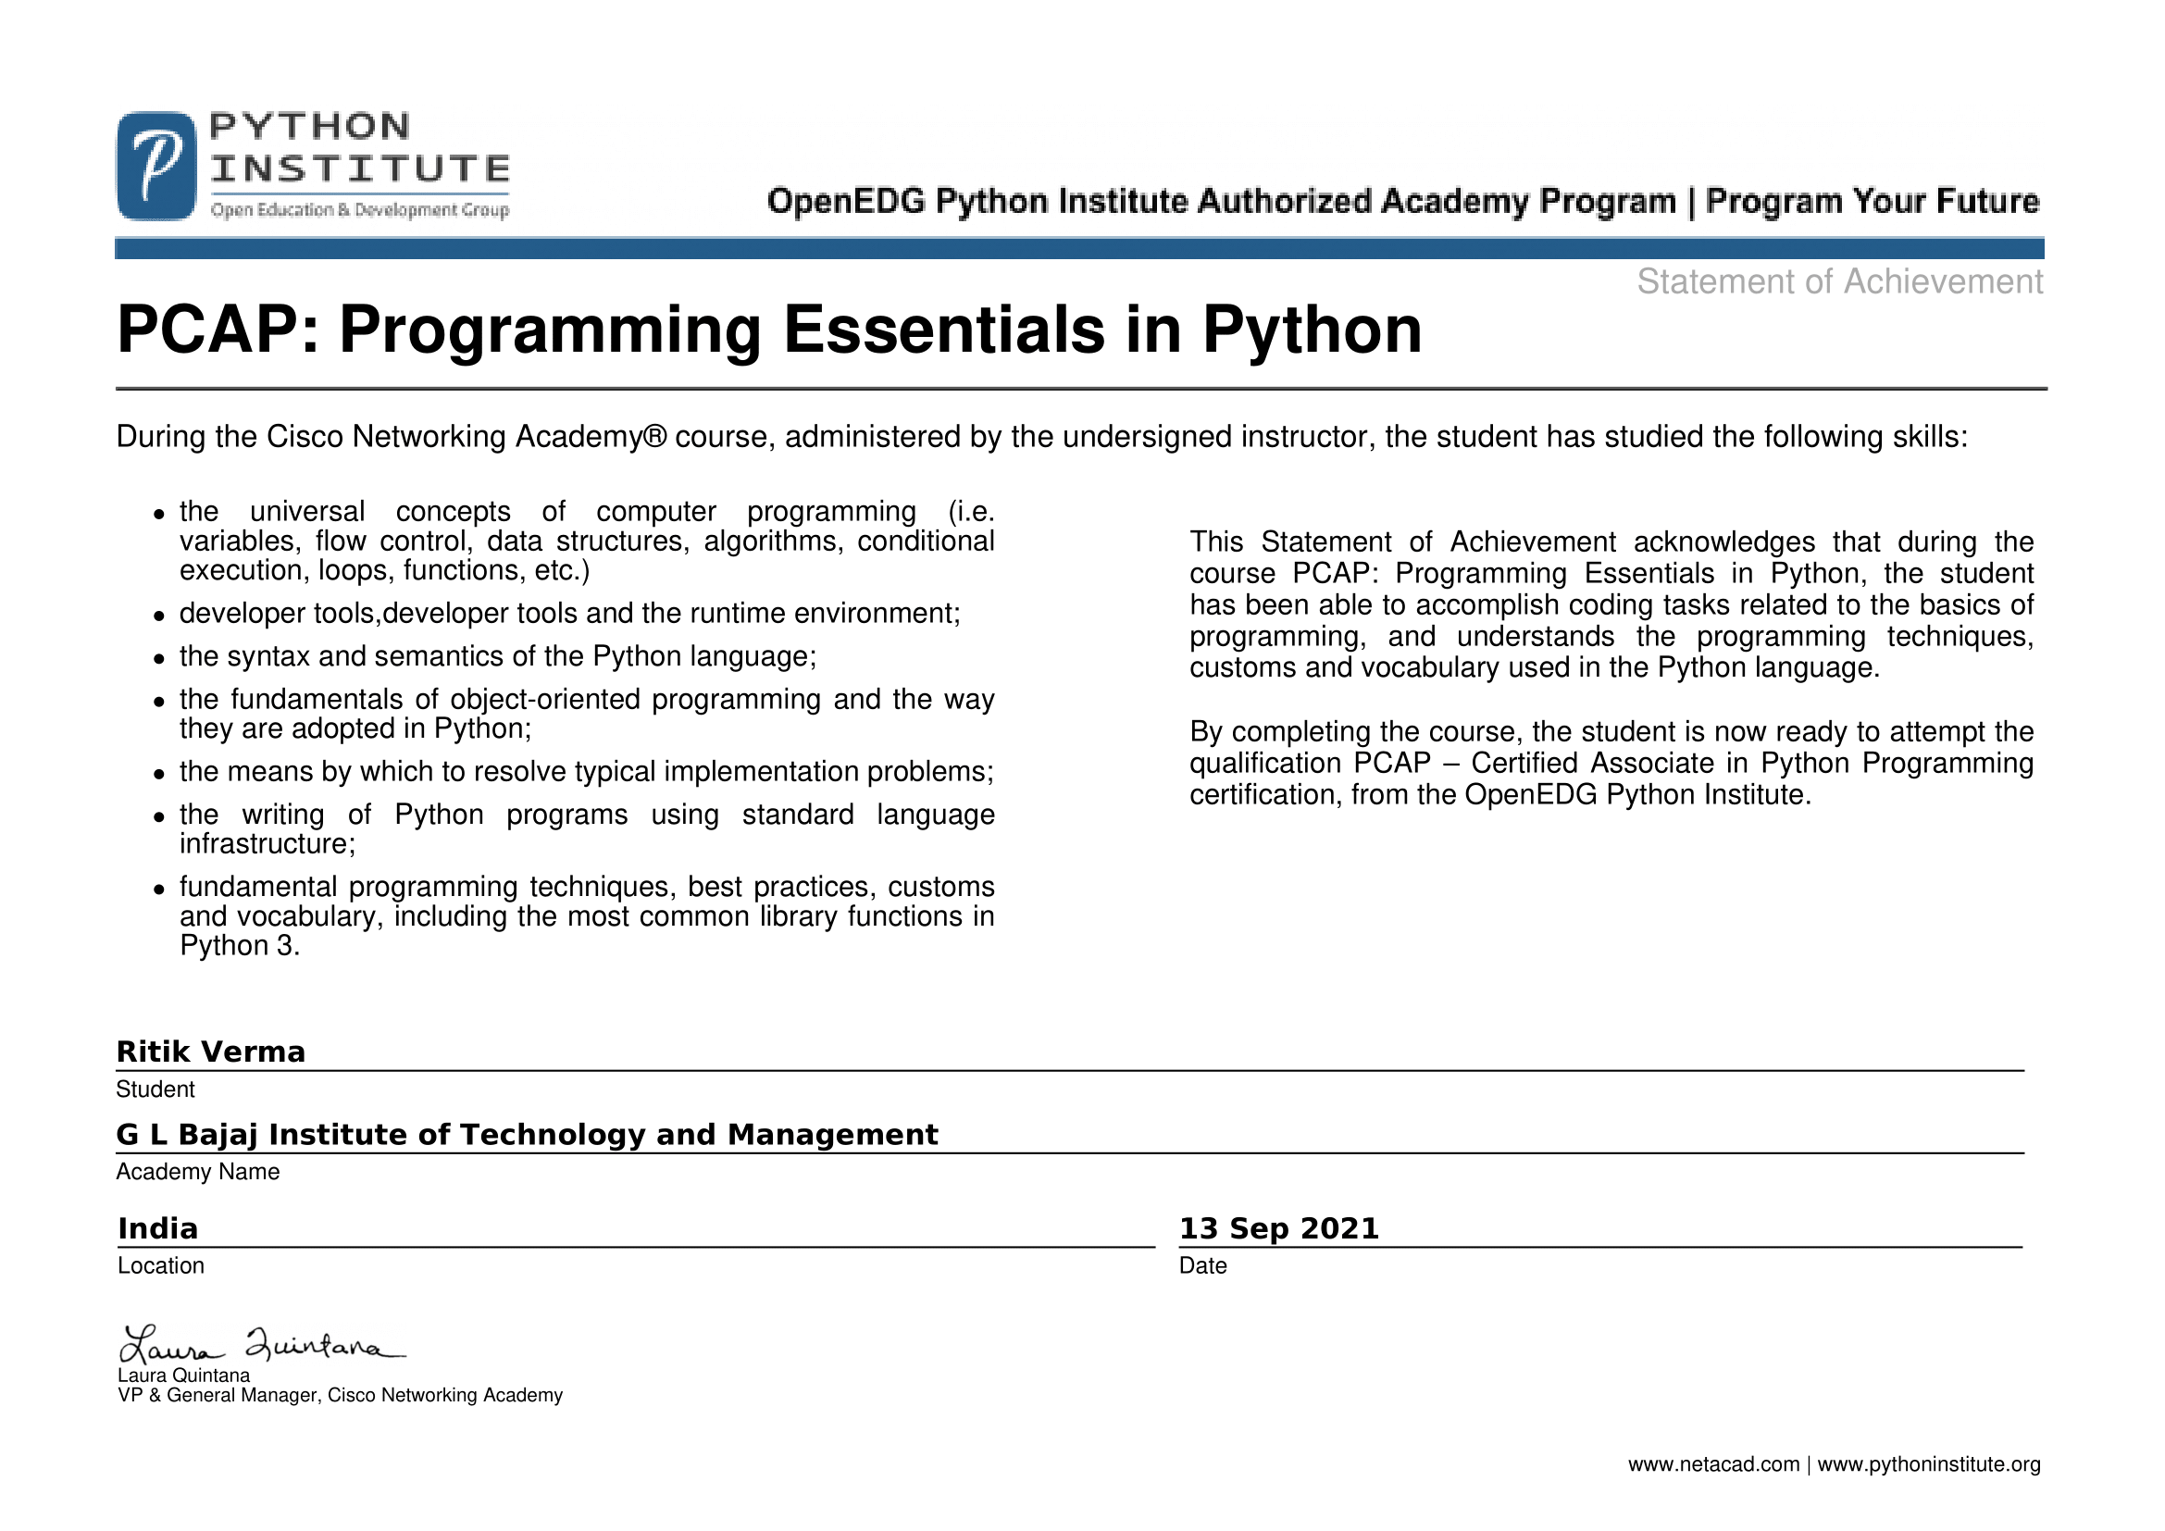Click the 13 Sep 2021 date field
This screenshot has height=1531, width=2165.
1278,1228
